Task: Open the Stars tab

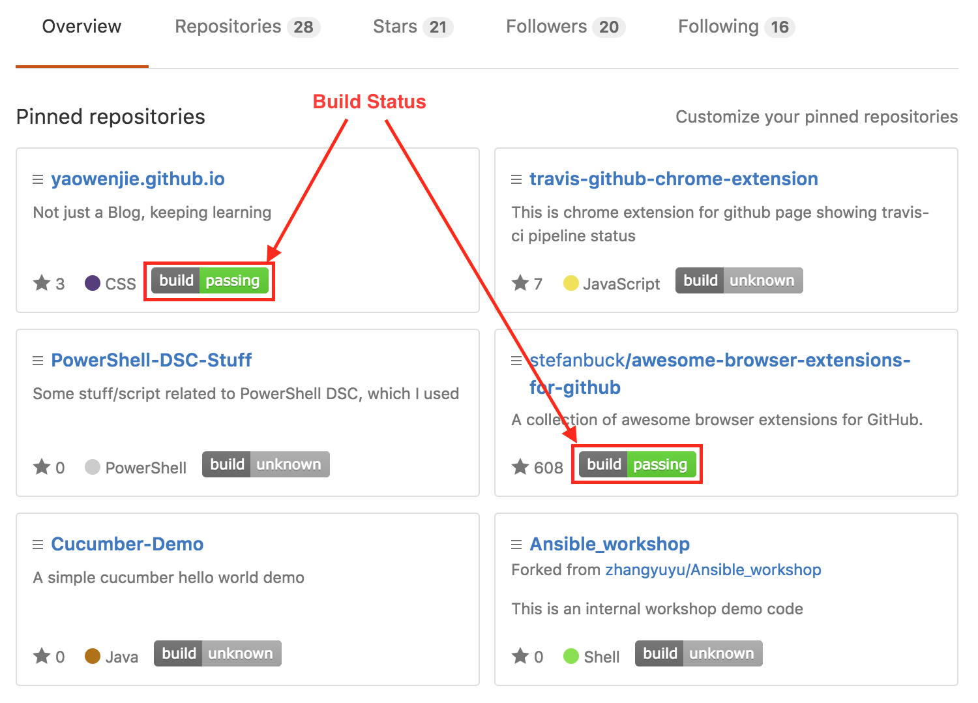Action: 413,27
